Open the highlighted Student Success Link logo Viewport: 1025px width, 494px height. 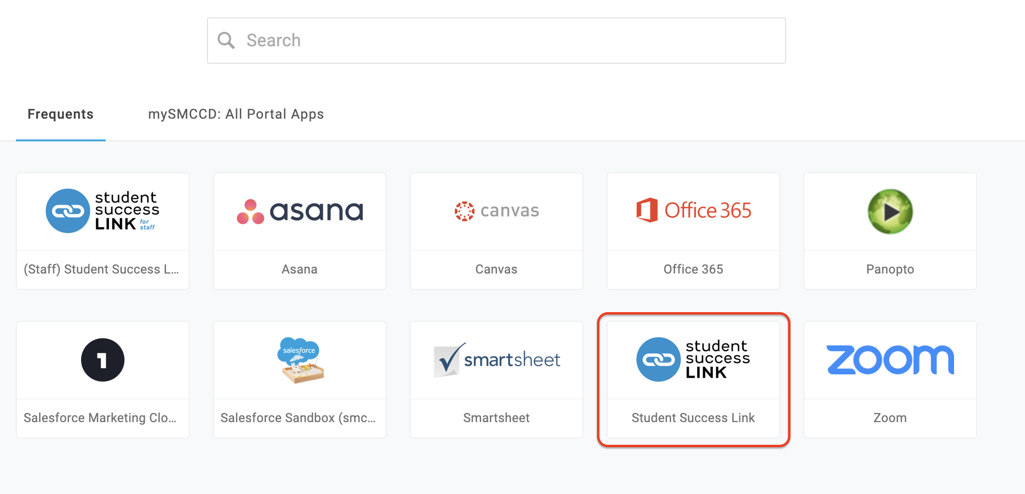(x=693, y=359)
